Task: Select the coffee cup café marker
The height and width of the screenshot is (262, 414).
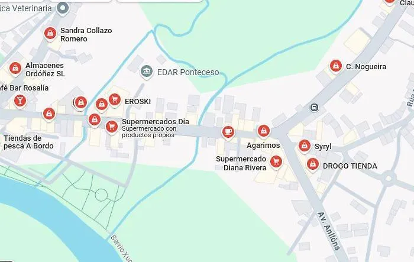Action: tap(228, 132)
